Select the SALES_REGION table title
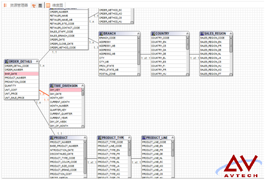The height and width of the screenshot is (180, 265). (215, 33)
